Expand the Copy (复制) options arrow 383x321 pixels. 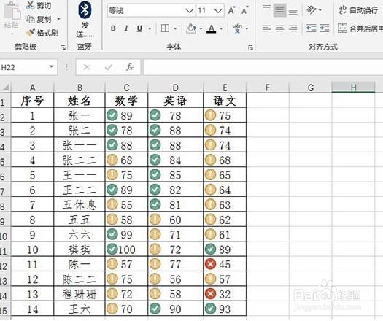[x=58, y=19]
